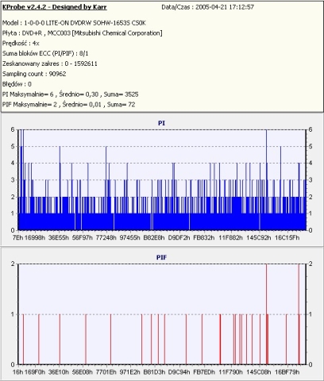Click the Błędów : 0 line

(x=17, y=84)
